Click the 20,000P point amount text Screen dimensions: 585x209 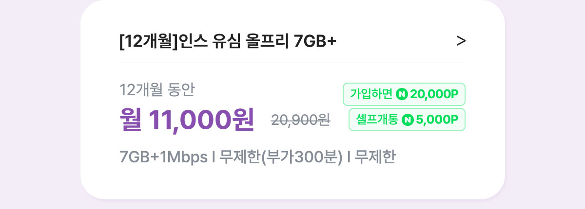tap(435, 94)
